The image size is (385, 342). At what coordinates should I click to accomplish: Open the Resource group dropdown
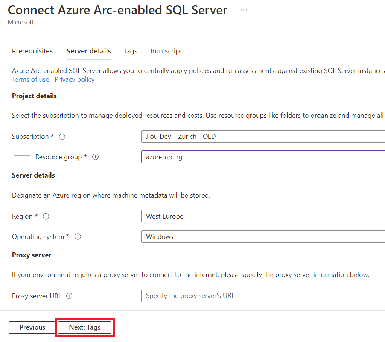point(263,157)
